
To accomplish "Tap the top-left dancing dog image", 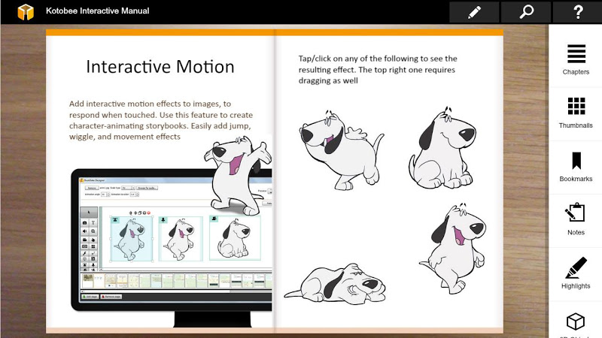I will pyautogui.click(x=342, y=149).
